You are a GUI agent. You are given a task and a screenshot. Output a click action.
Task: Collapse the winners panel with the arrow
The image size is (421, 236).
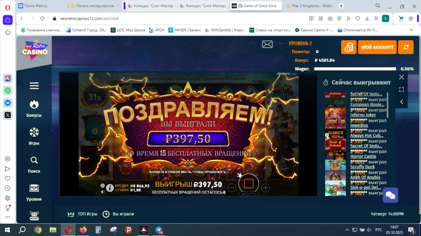(401, 102)
